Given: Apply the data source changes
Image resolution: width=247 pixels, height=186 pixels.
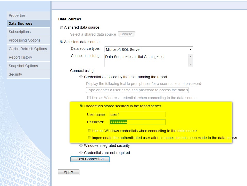Looking at the screenshot, I should [x=68, y=172].
